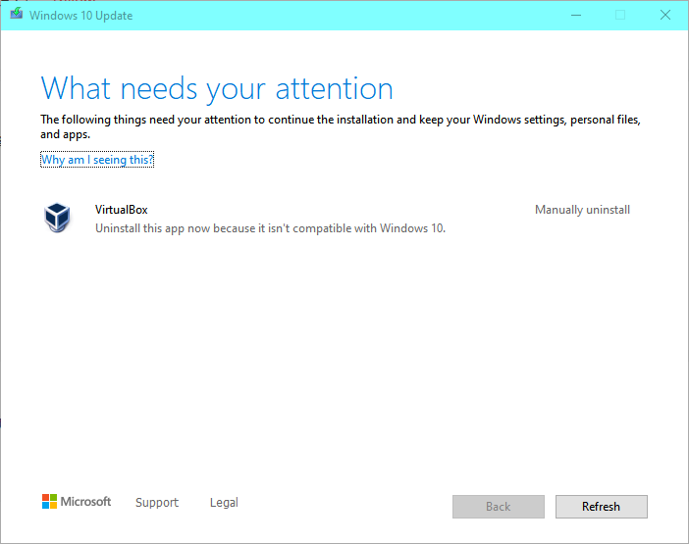This screenshot has height=544, width=689.
Task: Click the Microsoft four-color logo
Action: [x=49, y=502]
